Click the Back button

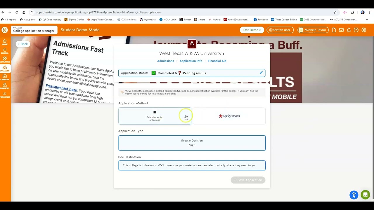pos(23,44)
